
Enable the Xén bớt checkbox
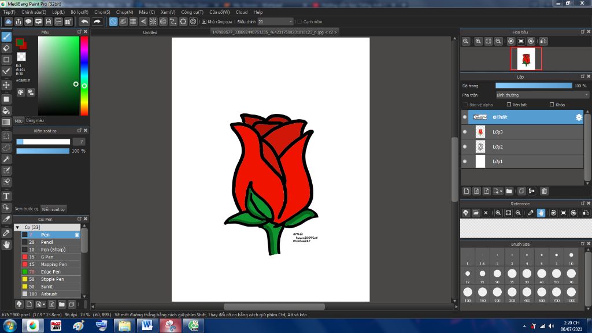coord(509,105)
